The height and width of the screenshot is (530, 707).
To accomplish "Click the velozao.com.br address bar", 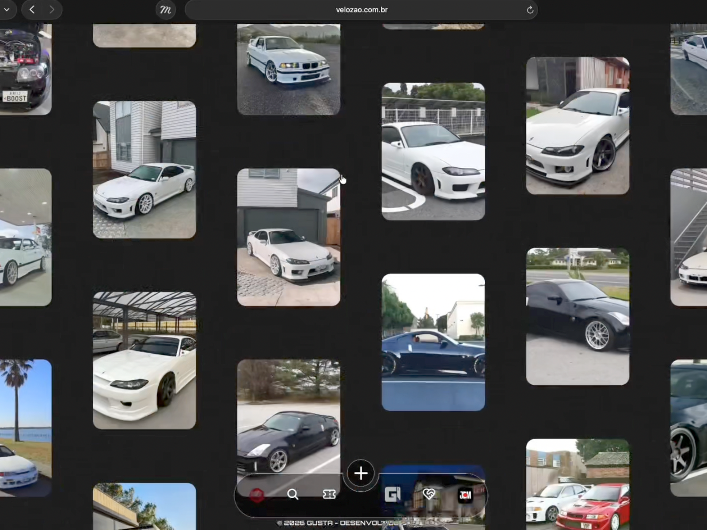I will (361, 10).
